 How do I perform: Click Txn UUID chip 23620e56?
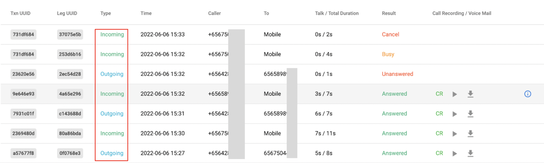[23, 74]
